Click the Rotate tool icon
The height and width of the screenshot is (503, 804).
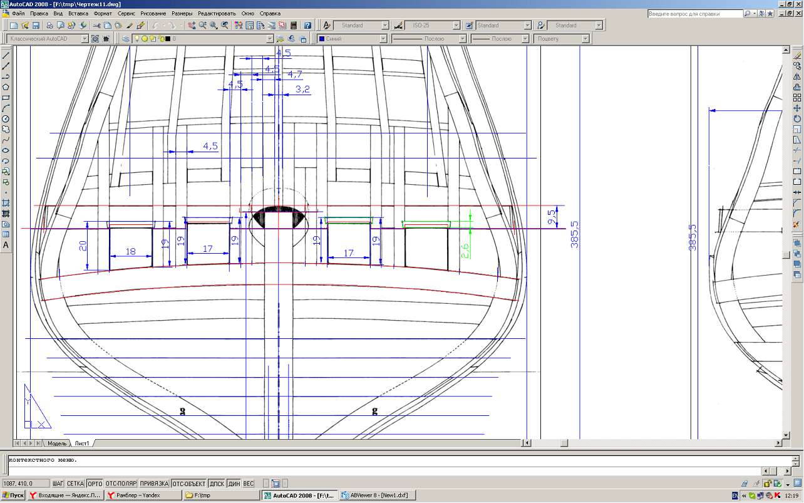point(797,119)
